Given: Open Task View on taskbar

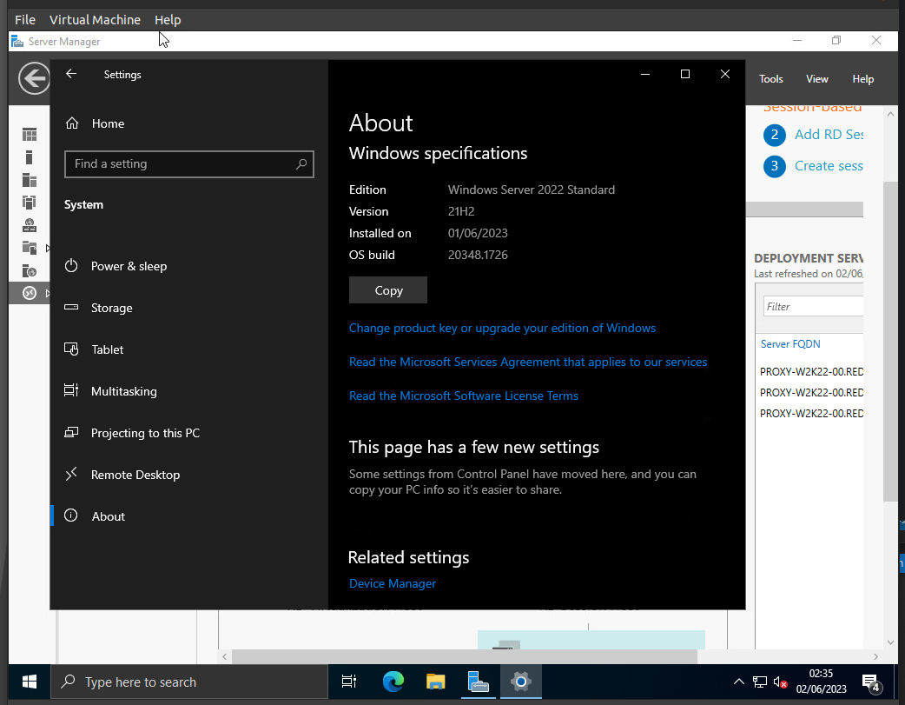Looking at the screenshot, I should (349, 682).
